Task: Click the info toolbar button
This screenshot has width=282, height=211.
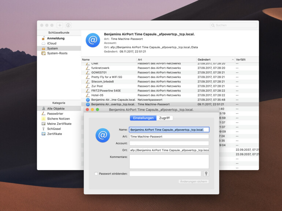Action: [68, 25]
